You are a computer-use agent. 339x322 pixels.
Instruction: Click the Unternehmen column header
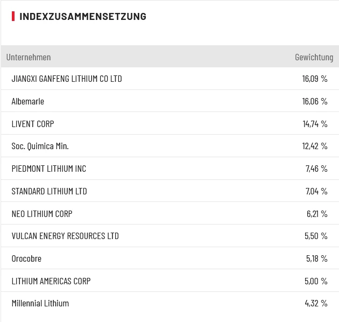coord(29,57)
